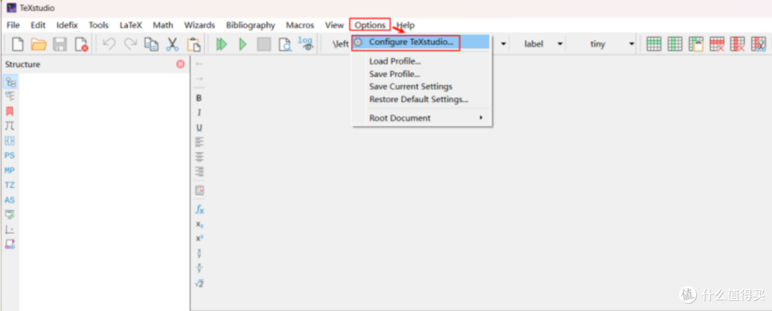Insert superscript with x² icon

tap(199, 239)
